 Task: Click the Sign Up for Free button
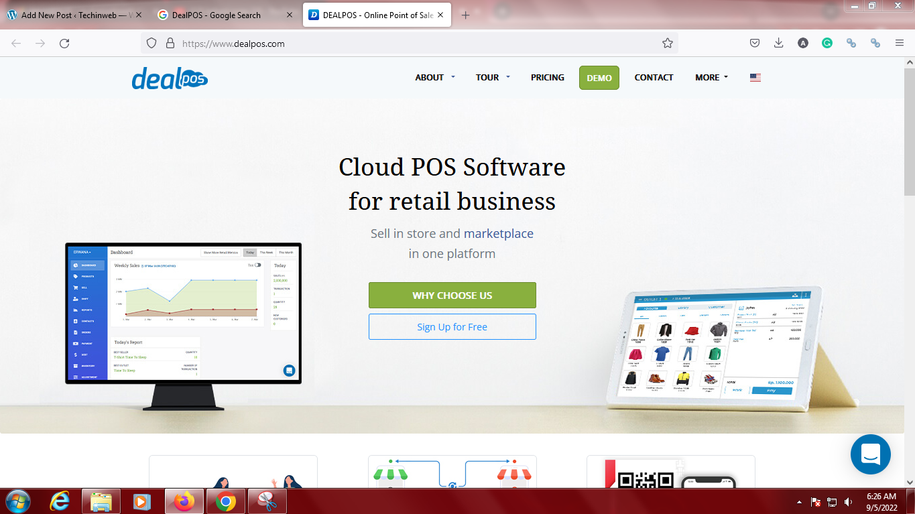[x=452, y=326]
